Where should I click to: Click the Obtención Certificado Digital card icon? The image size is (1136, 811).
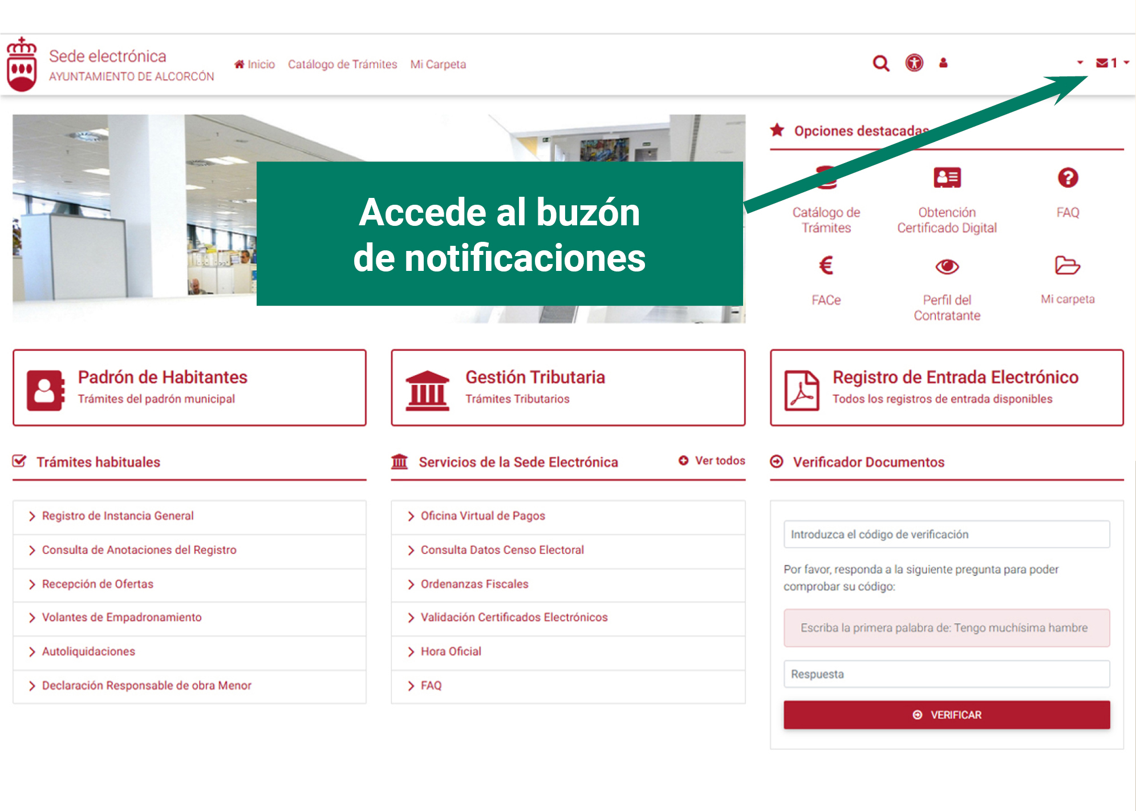[x=947, y=178]
